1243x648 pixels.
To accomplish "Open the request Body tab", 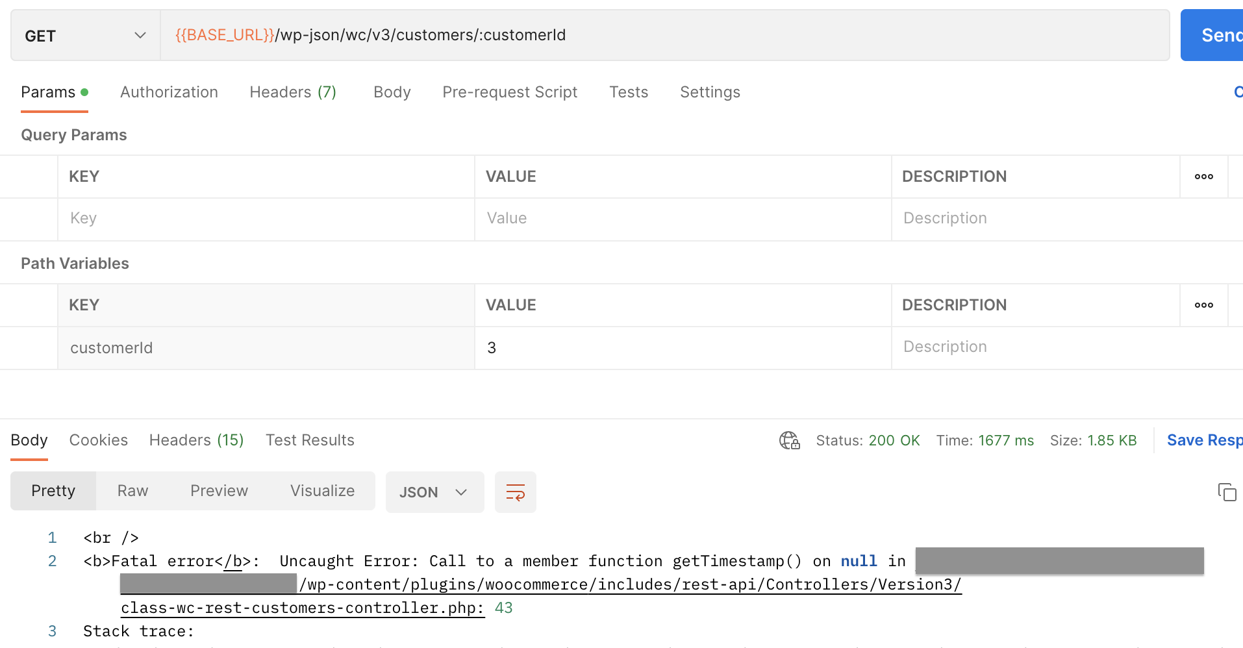I will pyautogui.click(x=392, y=92).
